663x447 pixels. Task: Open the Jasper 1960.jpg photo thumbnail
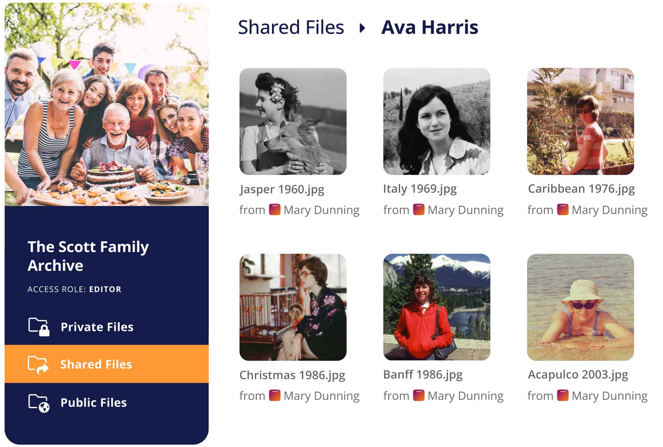[293, 121]
